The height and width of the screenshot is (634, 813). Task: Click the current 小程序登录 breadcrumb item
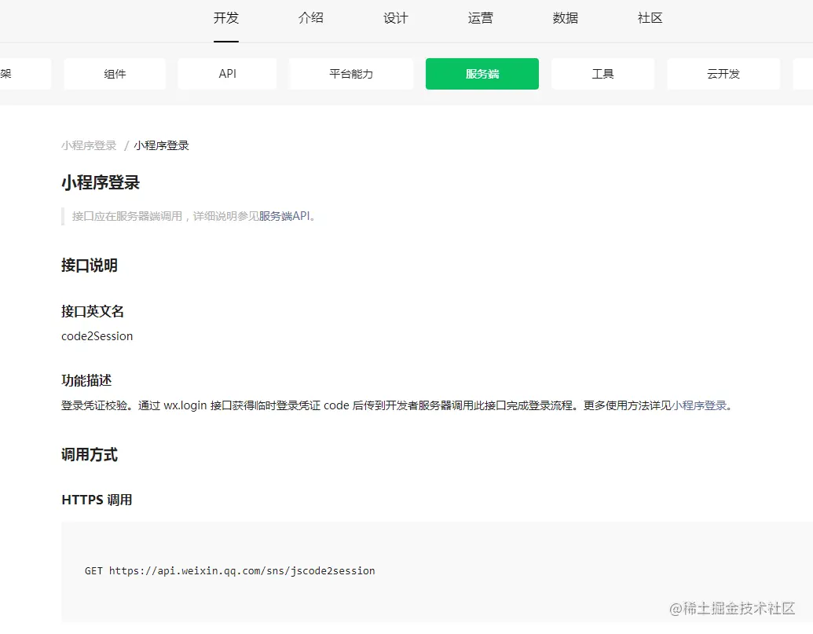[161, 145]
